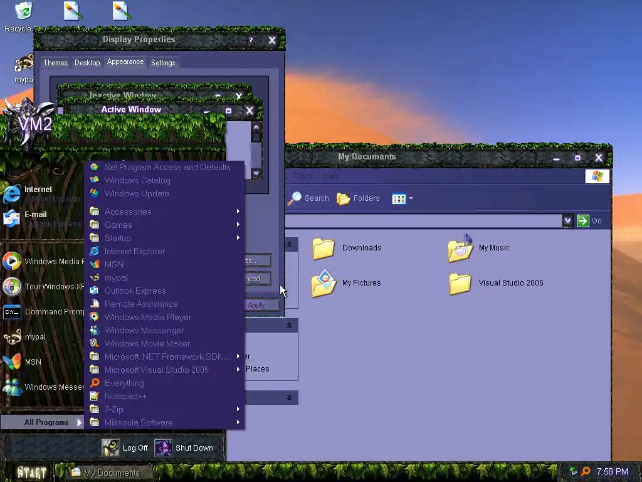Open pinned Internet Explorer in Start menu
This screenshot has height=482, width=642.
pos(42,193)
